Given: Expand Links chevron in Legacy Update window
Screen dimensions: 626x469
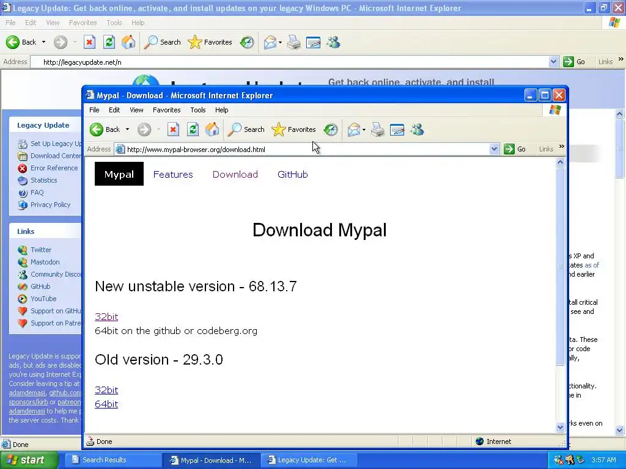Looking at the screenshot, I should pyautogui.click(x=621, y=59).
